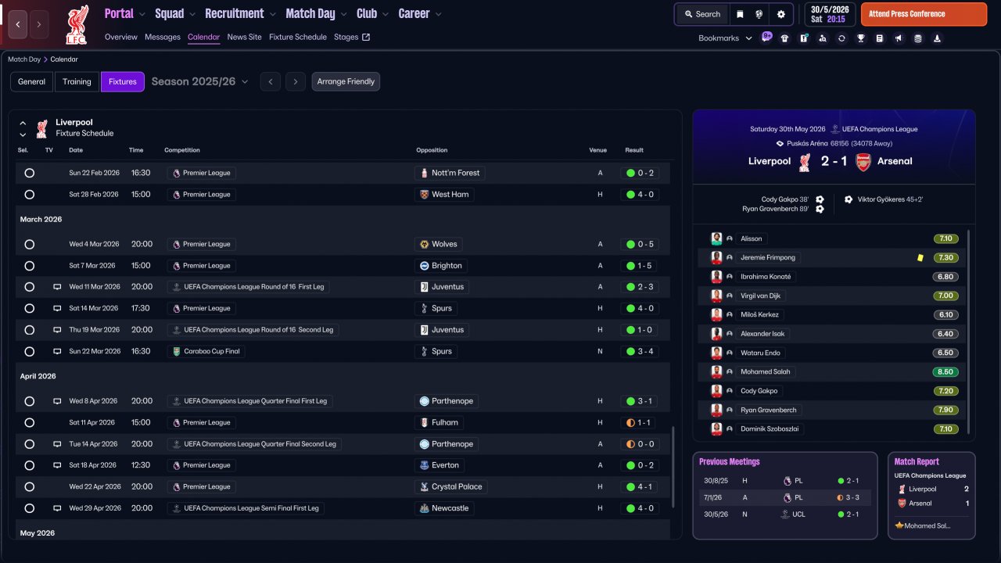
Task: Switch to the Training calendar tab
Action: pos(77,81)
